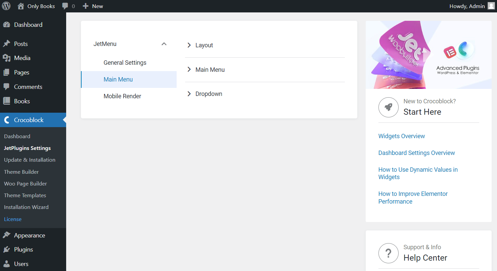Click the Layout section label
Image resolution: width=497 pixels, height=271 pixels.
[204, 45]
